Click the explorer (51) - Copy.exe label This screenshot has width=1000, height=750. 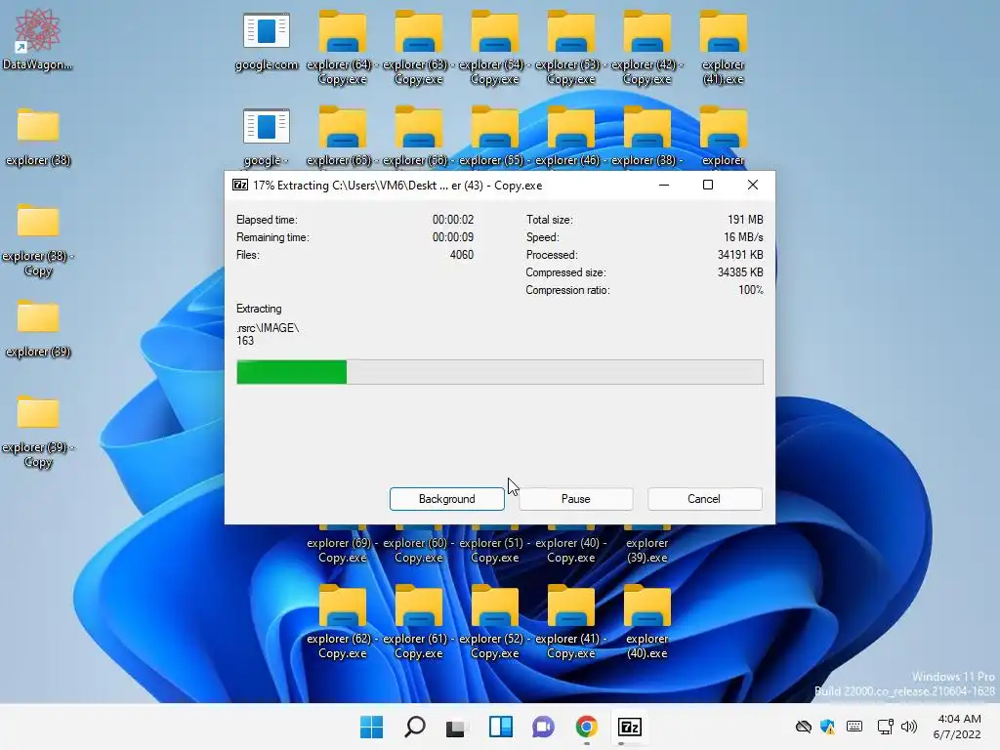tap(494, 550)
